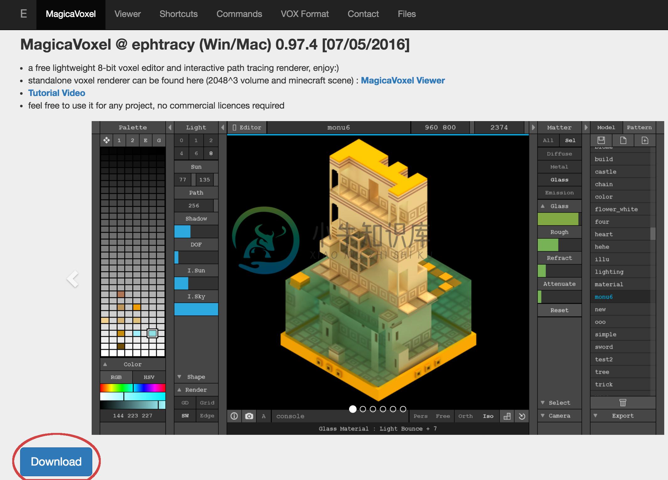Screen dimensions: 668x480
Task: Click the Download button
Action: point(56,461)
